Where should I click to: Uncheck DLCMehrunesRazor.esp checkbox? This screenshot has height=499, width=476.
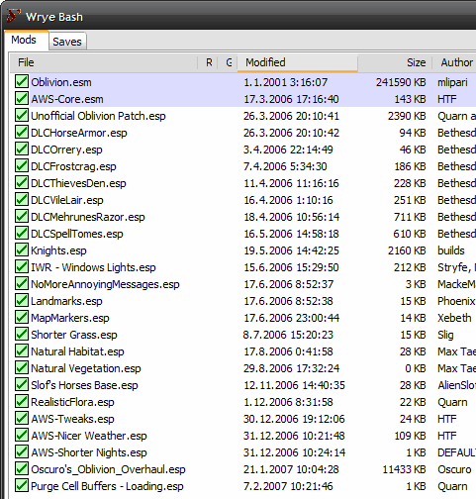tap(22, 216)
